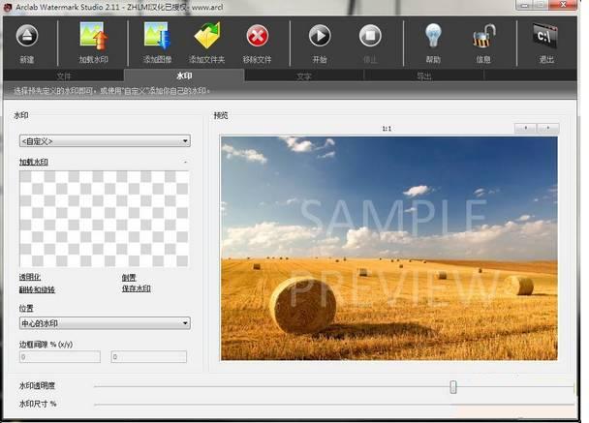This screenshot has height=423, width=589.
Task: Click the 添加图像 toolbar icon
Action: 157,36
